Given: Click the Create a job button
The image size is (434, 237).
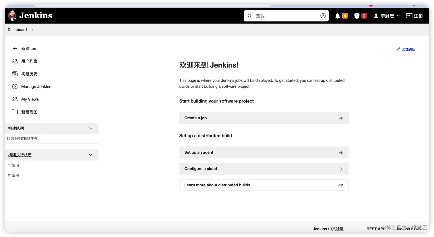Looking at the screenshot, I should [x=264, y=118].
